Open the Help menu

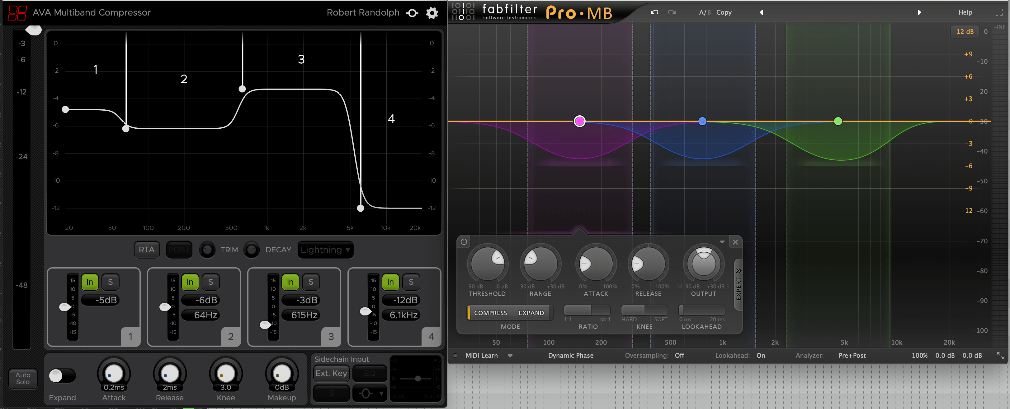965,12
